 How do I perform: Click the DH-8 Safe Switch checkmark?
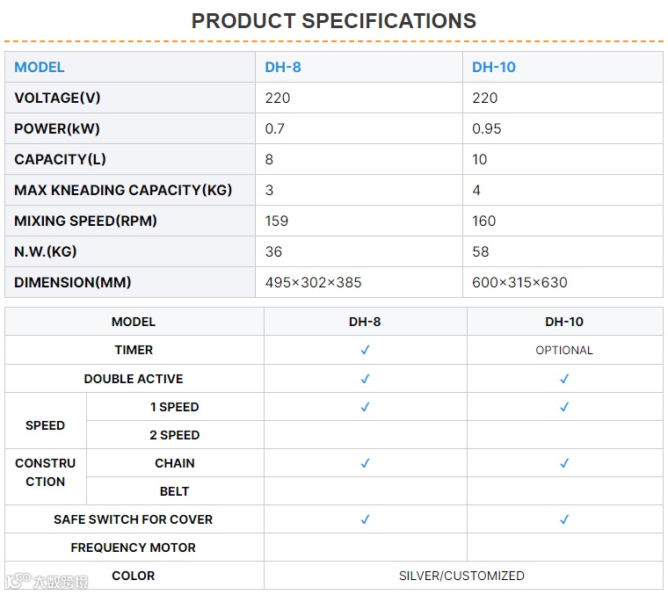click(365, 519)
